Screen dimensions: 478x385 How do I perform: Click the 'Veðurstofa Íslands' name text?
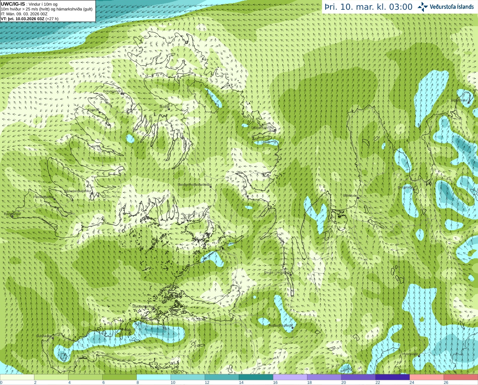(x=452, y=7)
